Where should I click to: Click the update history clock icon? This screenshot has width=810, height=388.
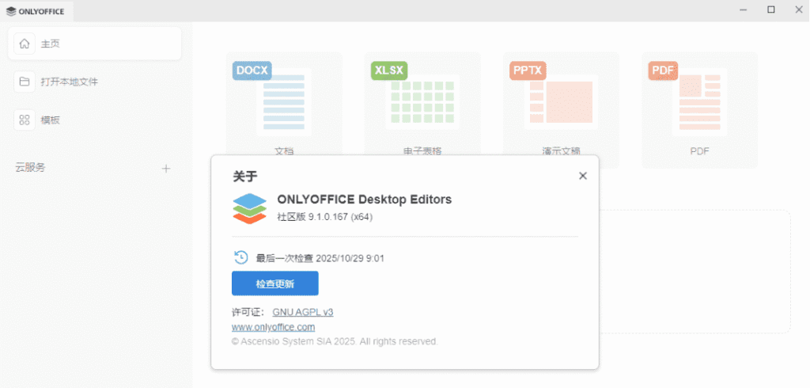[240, 257]
